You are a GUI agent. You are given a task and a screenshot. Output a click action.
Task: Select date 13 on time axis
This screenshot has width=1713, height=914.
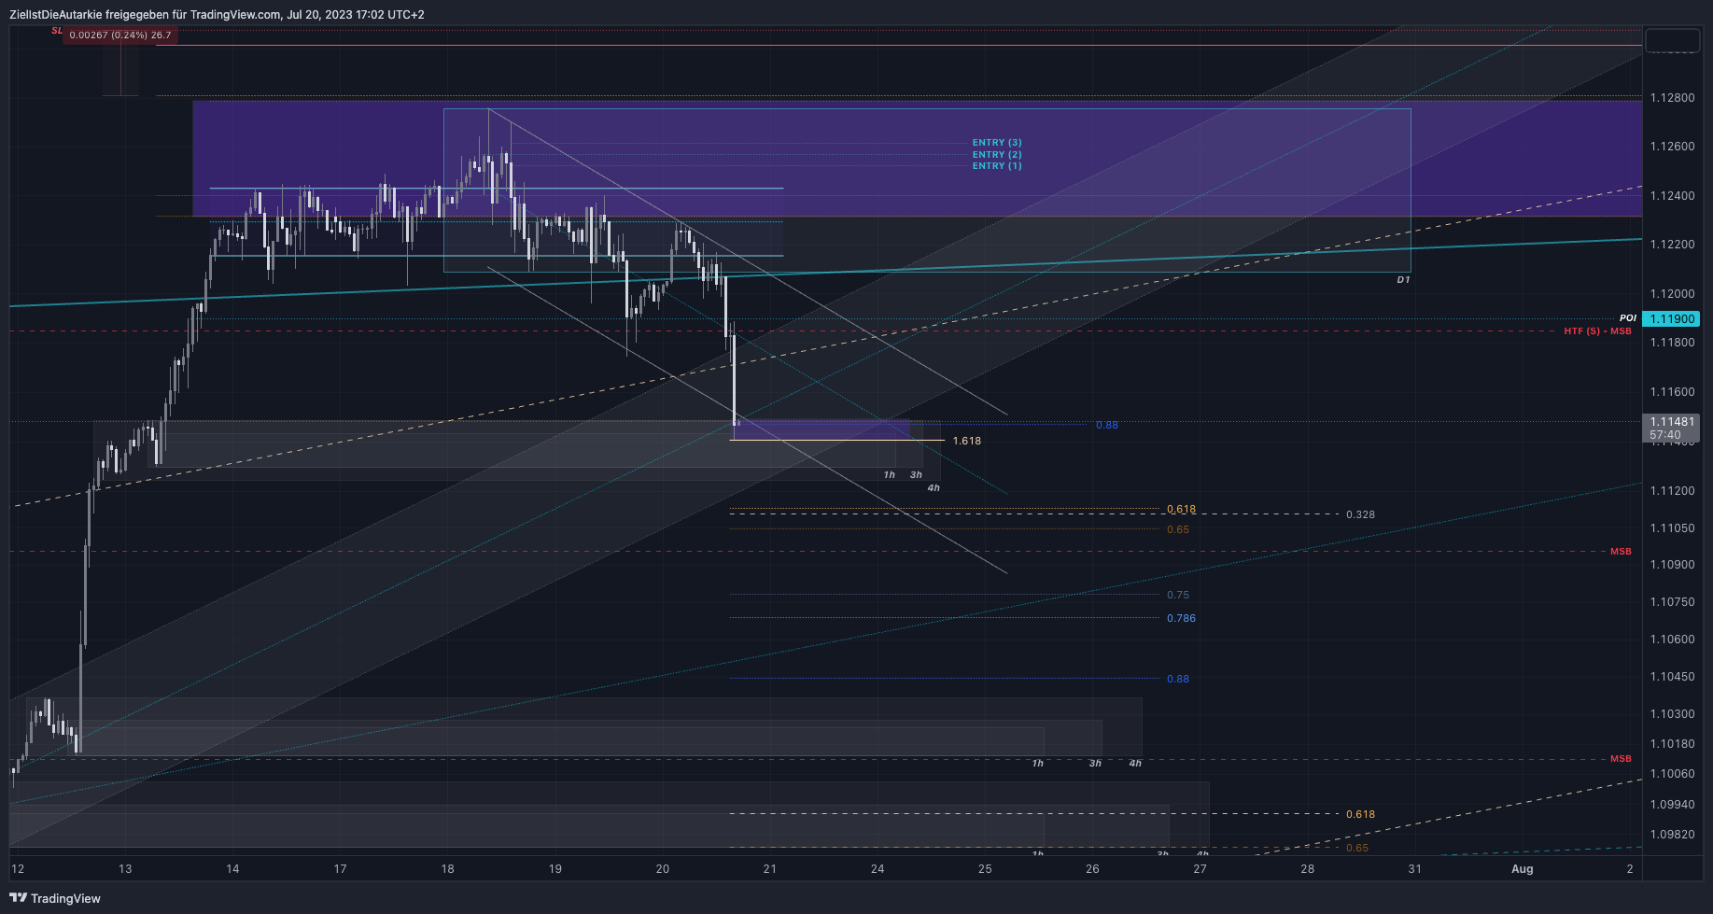(x=125, y=869)
